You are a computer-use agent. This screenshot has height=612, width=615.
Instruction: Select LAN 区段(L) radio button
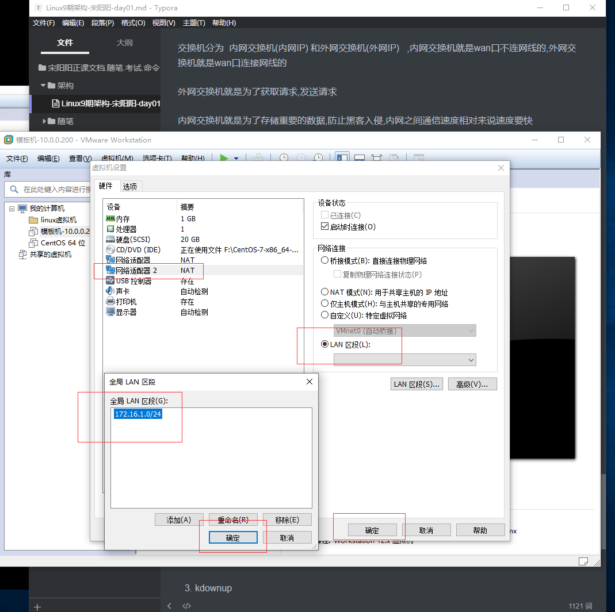pos(324,344)
